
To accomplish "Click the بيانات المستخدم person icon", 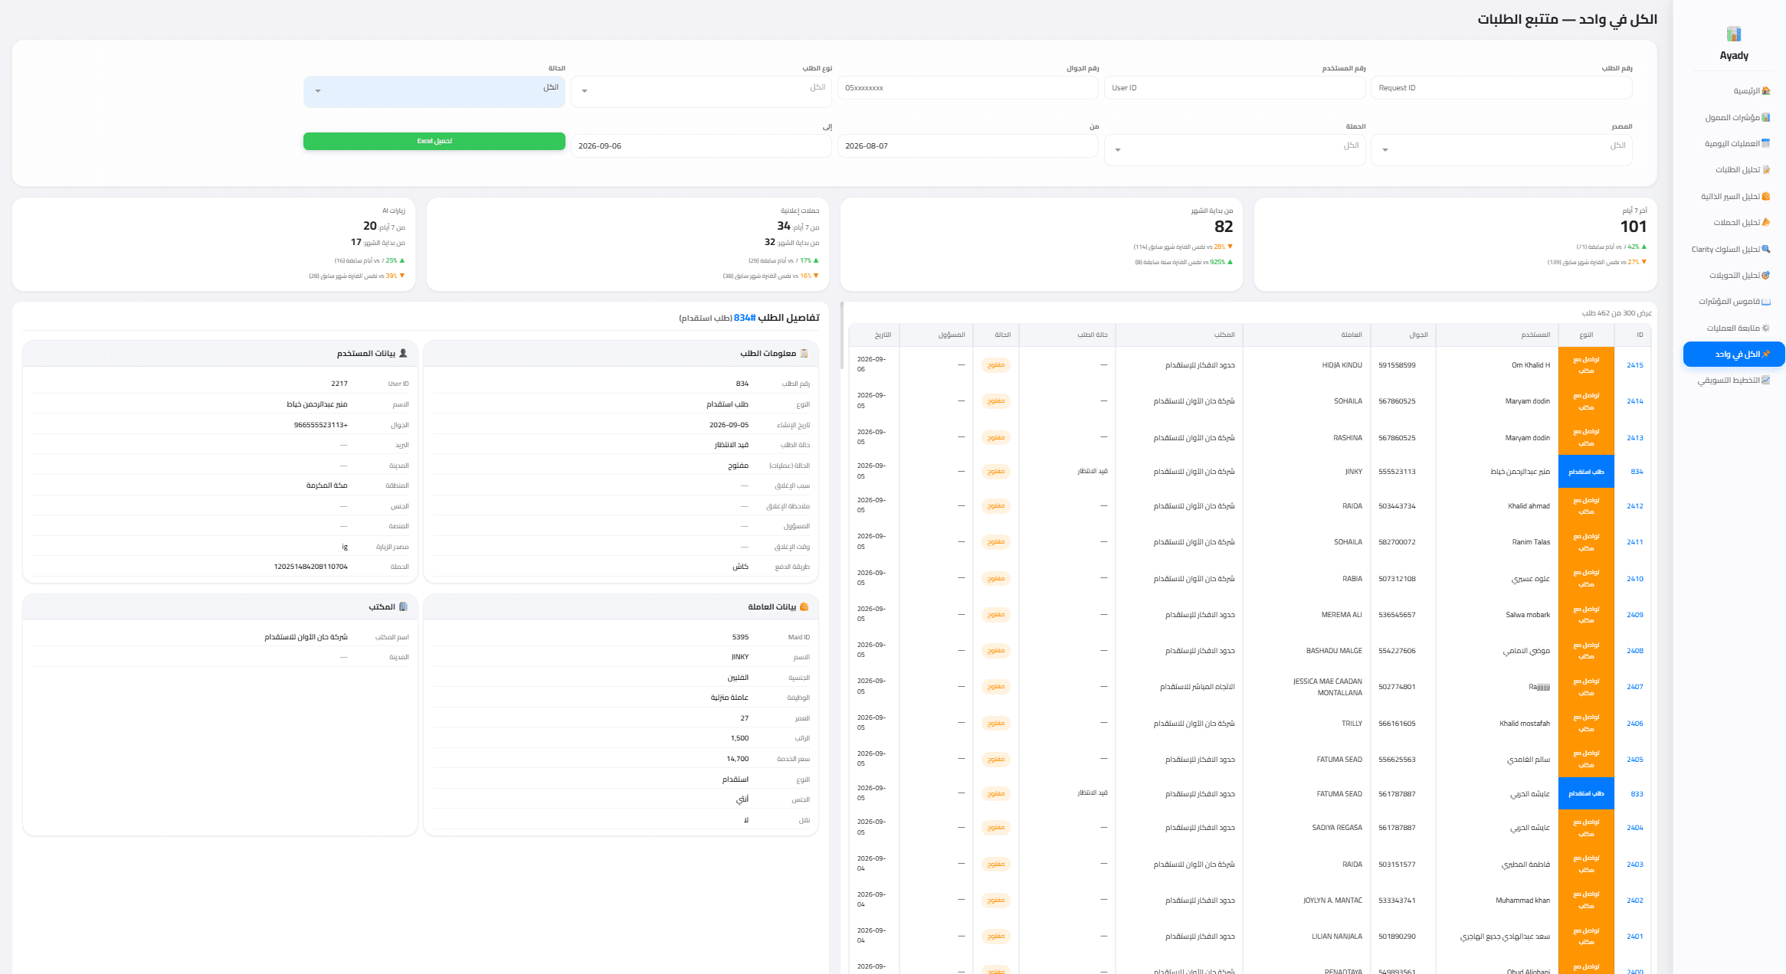I will coord(403,353).
